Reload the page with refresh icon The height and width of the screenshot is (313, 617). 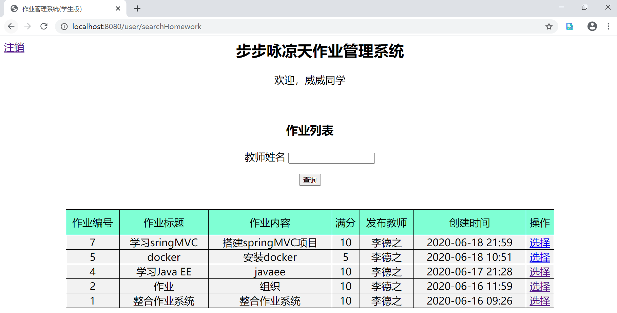[44, 26]
